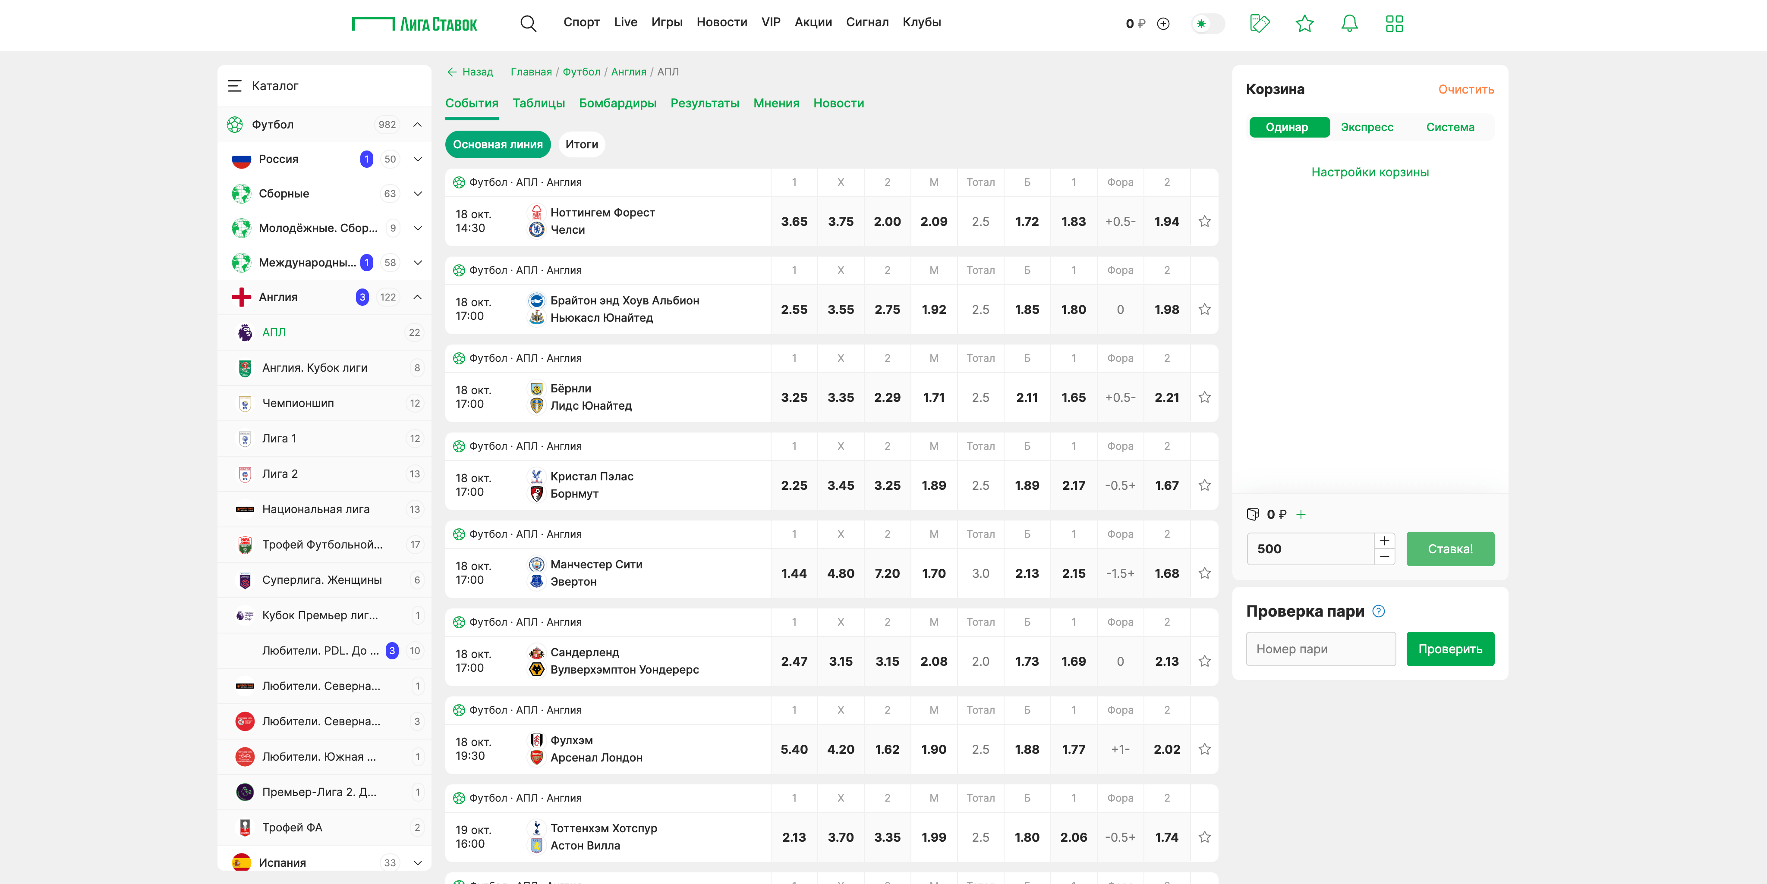Open Live in top menu
The image size is (1767, 884).
point(625,22)
